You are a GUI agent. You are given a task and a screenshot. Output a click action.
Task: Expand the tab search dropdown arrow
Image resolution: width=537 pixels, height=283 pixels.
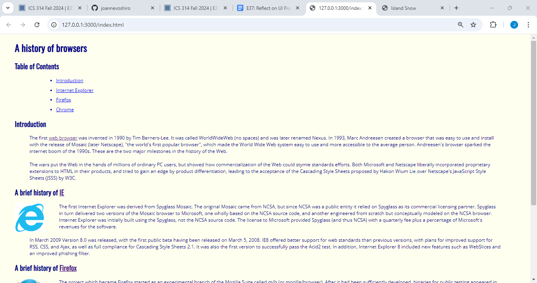click(7, 8)
